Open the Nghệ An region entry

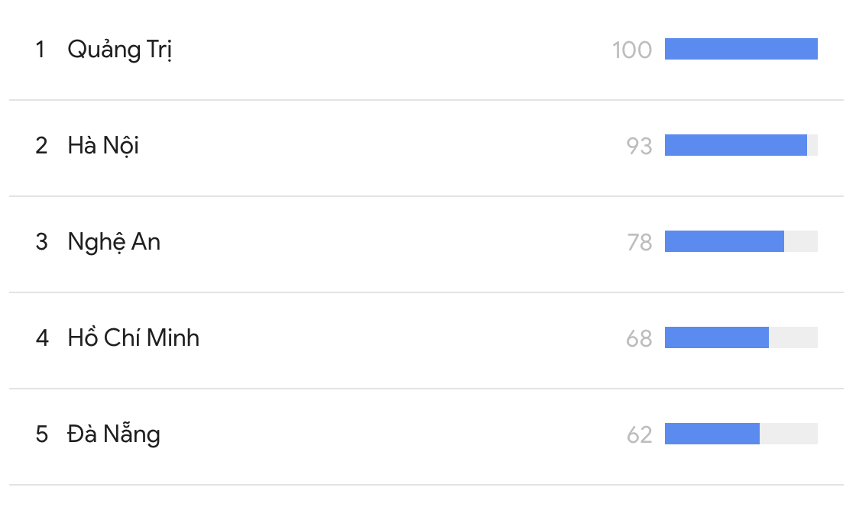[x=114, y=242]
